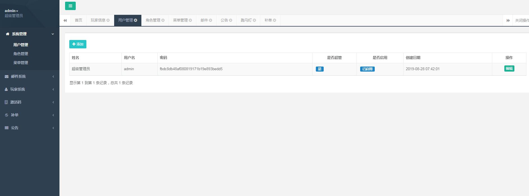Viewport: 529px width, 196px height.
Task: Click the 添加 button to add user
Action: click(78, 44)
